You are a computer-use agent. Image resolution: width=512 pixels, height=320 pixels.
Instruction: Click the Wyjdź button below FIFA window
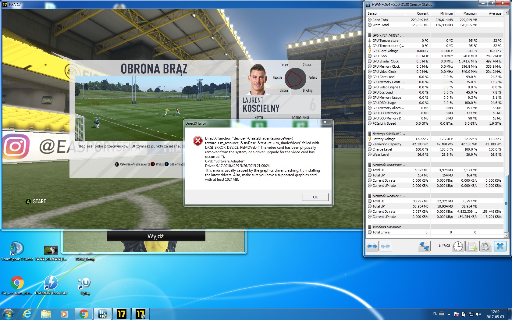(x=156, y=236)
